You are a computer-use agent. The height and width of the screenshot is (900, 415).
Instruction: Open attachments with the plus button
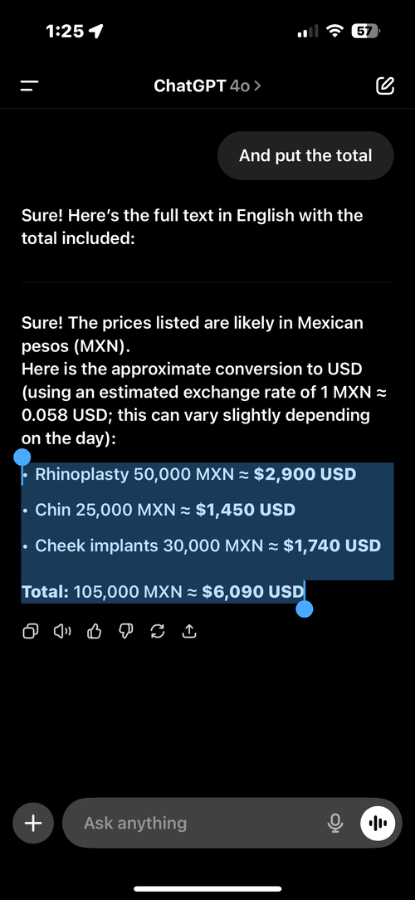(x=33, y=823)
